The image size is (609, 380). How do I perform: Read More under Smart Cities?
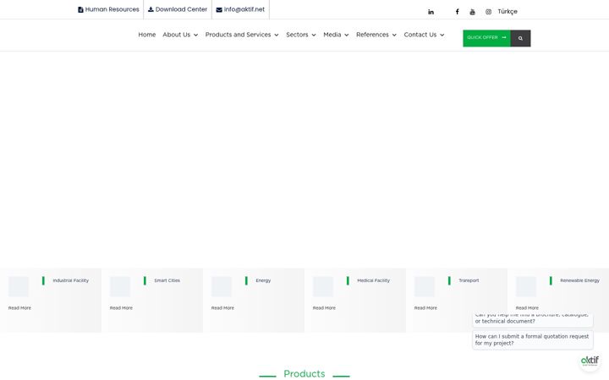point(121,308)
